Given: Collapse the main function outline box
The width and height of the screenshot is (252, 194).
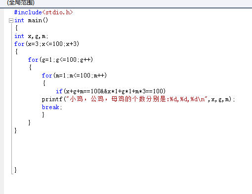Looking at the screenshot, I should point(11,20).
